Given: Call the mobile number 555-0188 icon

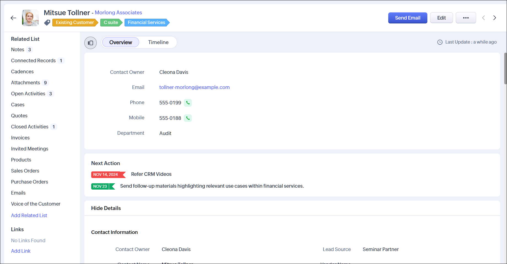Looking at the screenshot, I should pyautogui.click(x=188, y=118).
